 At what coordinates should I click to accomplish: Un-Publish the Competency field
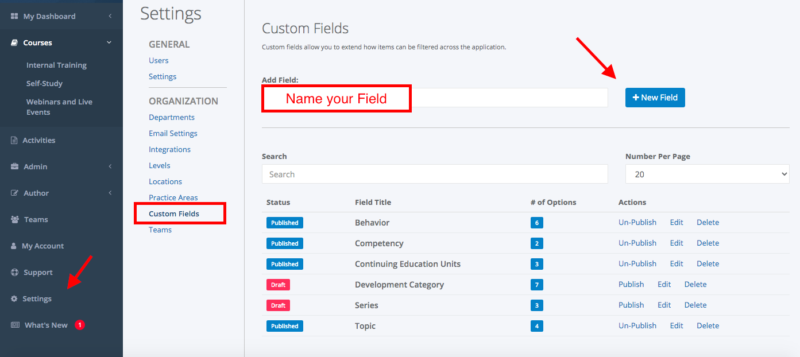[637, 243]
